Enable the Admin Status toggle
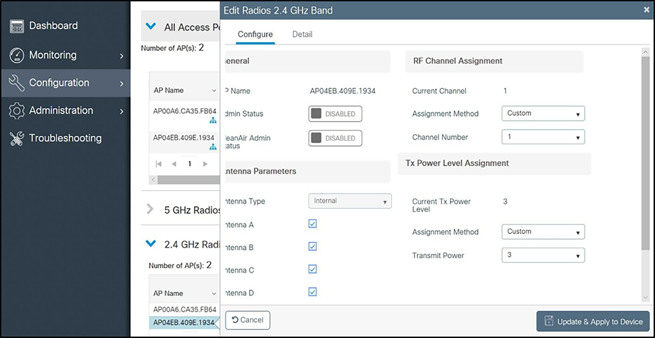 335,114
